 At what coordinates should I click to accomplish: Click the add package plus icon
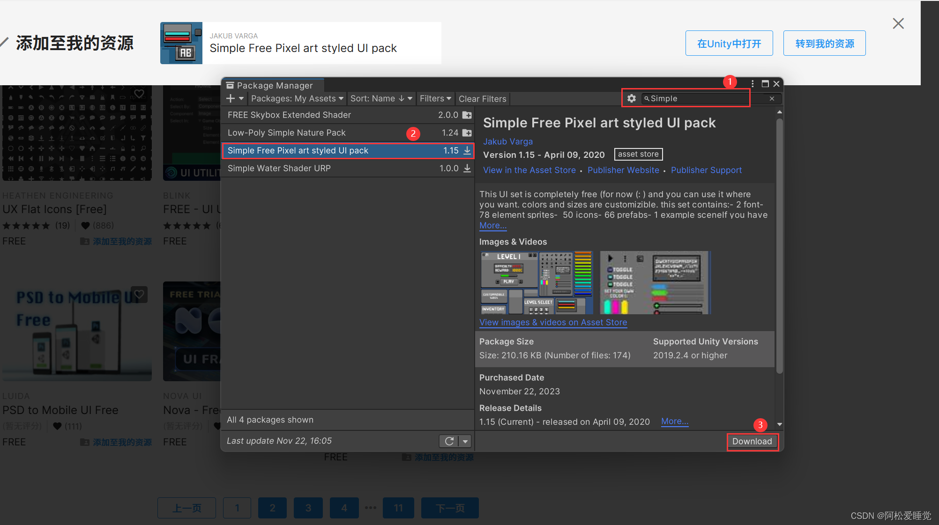(x=231, y=98)
